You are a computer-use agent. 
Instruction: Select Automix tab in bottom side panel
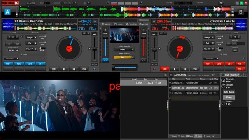(198, 136)
